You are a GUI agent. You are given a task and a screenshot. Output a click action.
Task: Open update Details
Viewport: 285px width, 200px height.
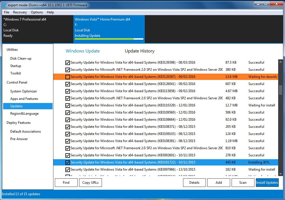click(194, 183)
